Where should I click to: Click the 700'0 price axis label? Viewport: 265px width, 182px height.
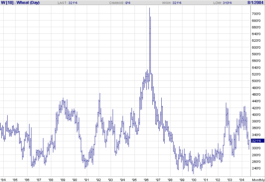tap(256, 14)
